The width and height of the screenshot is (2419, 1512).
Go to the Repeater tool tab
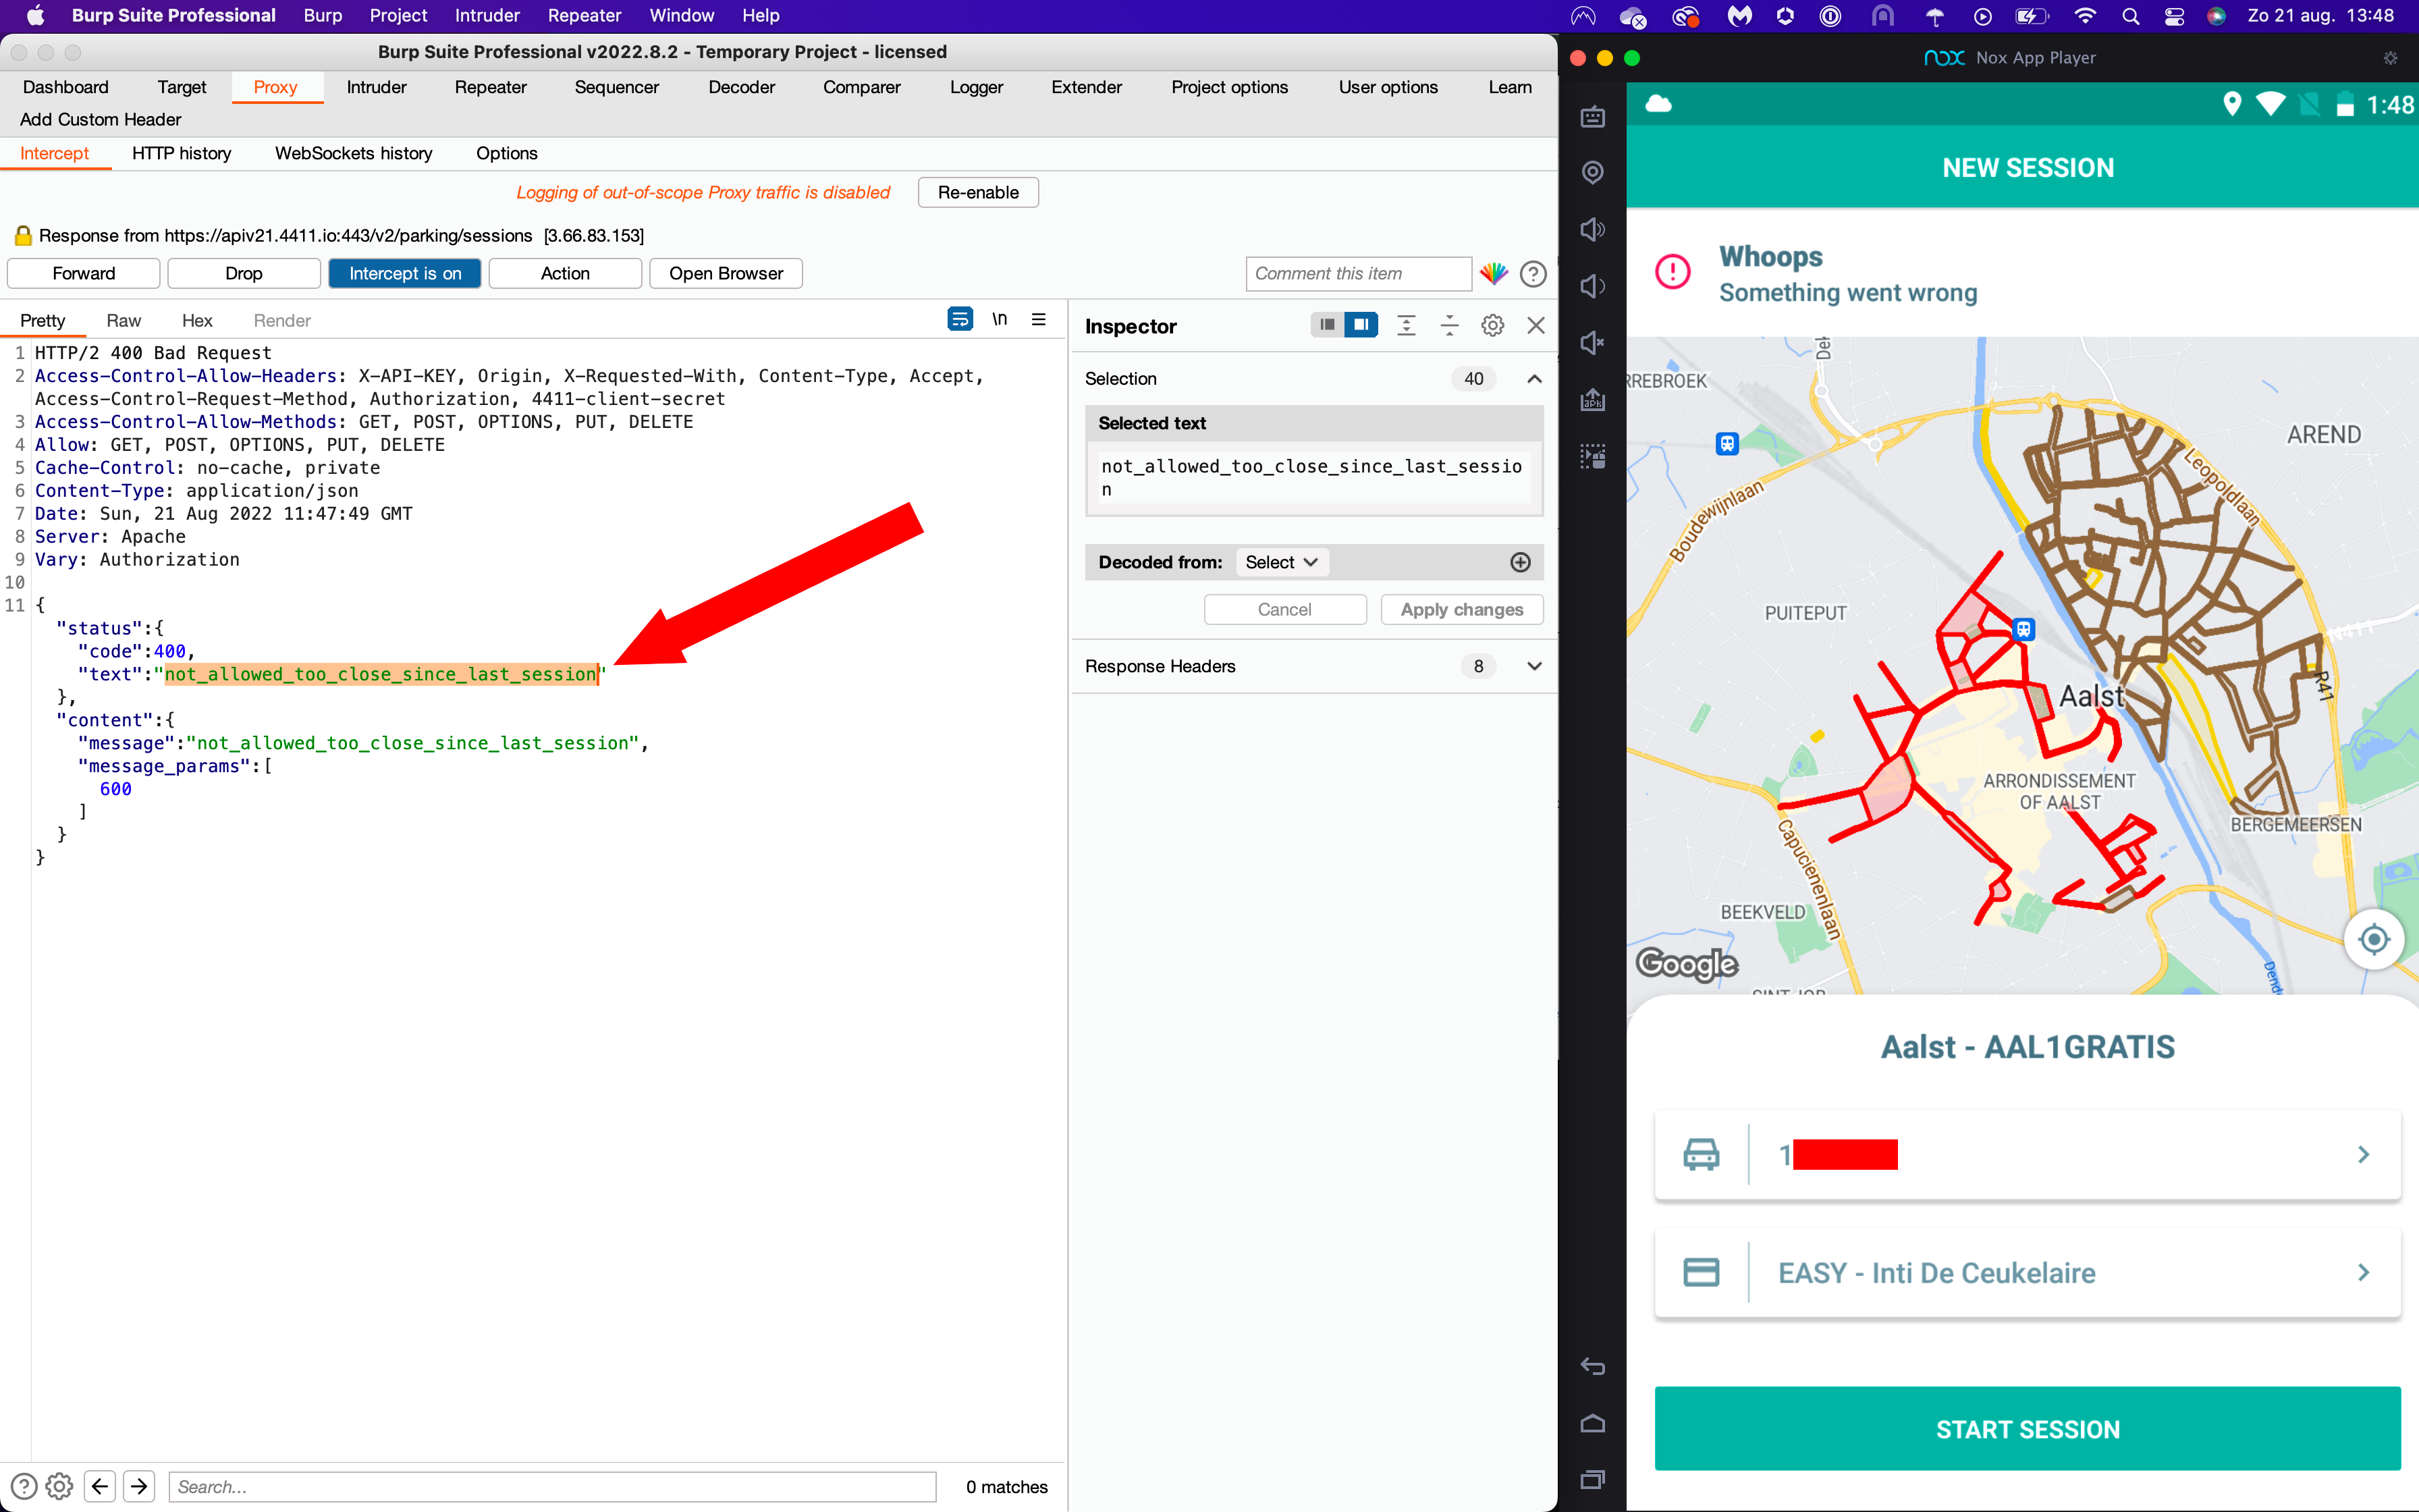pyautogui.click(x=490, y=87)
